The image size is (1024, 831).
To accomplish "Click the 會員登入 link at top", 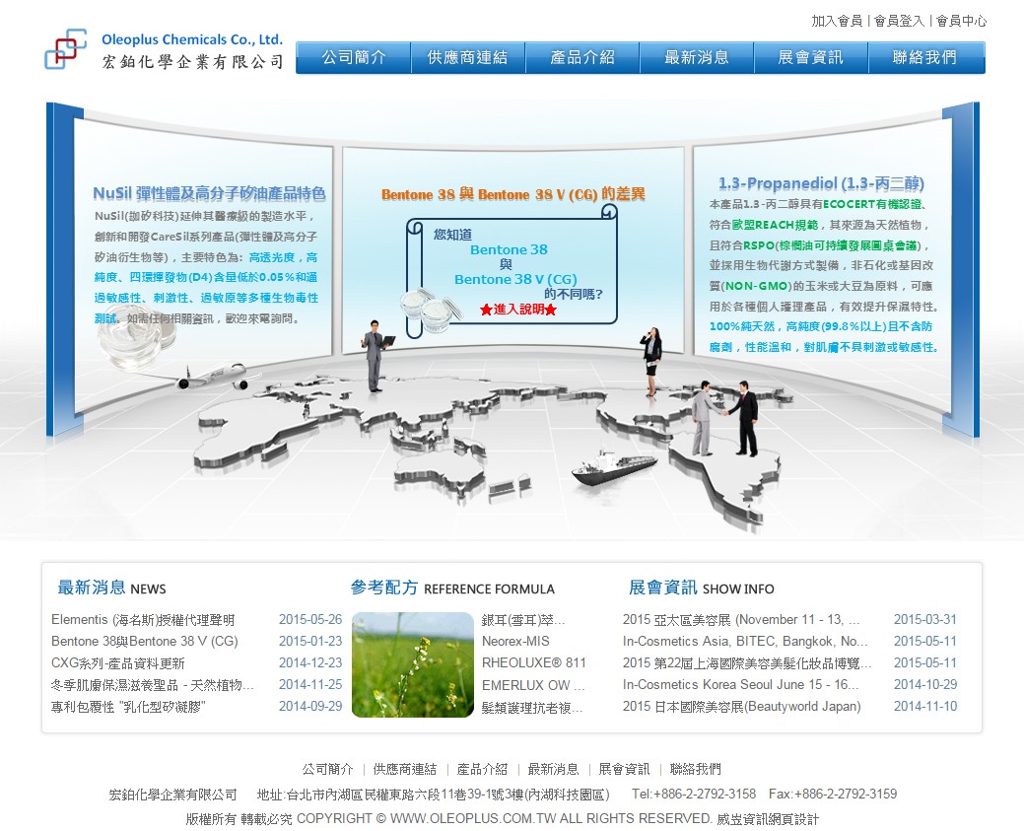I will [x=899, y=21].
